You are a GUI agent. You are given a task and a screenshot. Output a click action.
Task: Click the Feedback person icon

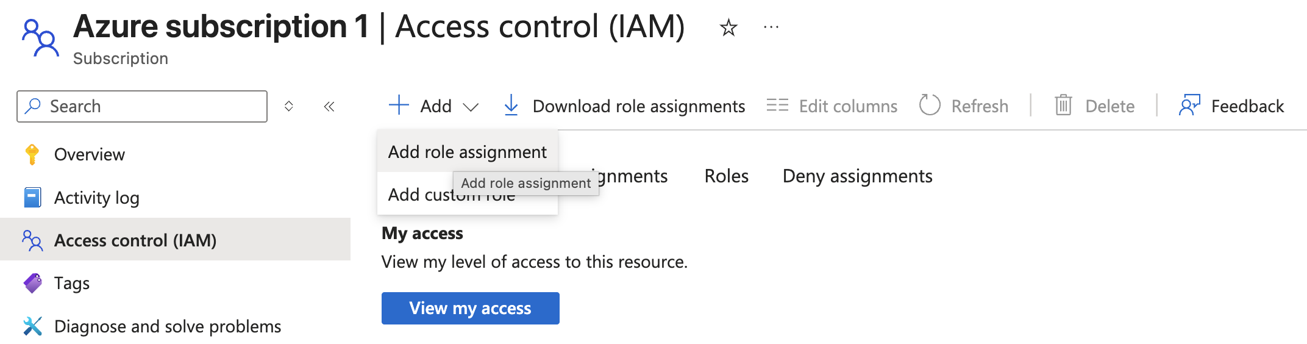pyautogui.click(x=1190, y=105)
